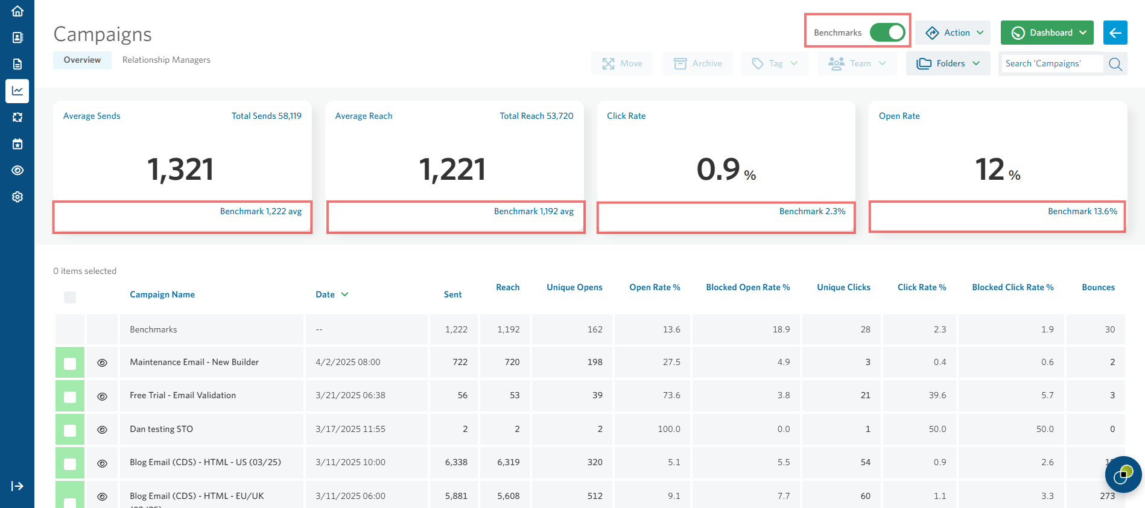Image resolution: width=1145 pixels, height=508 pixels.
Task: Open the analytics chart sidebar icon
Action: (17, 90)
